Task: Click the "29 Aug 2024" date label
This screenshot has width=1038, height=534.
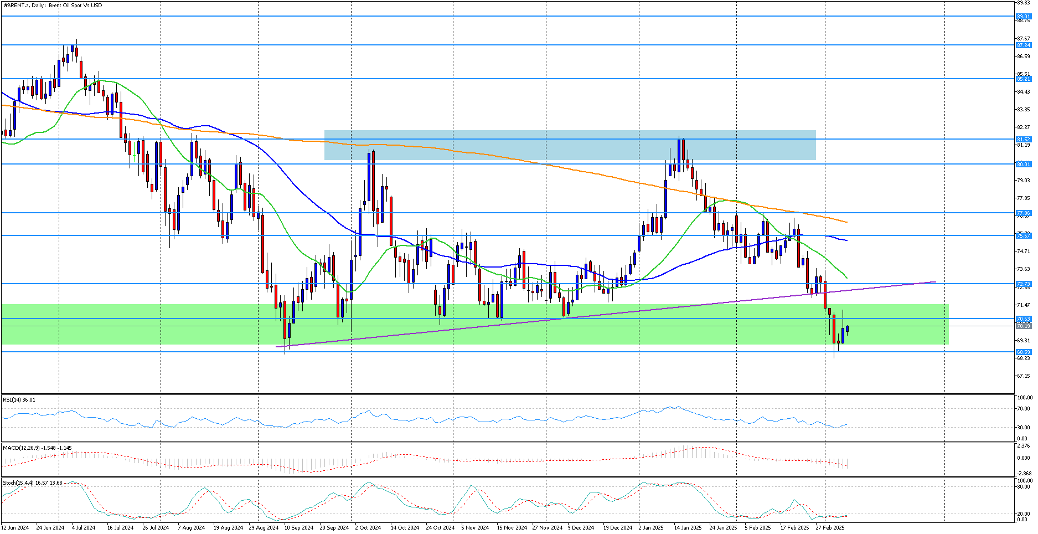Action: (264, 527)
